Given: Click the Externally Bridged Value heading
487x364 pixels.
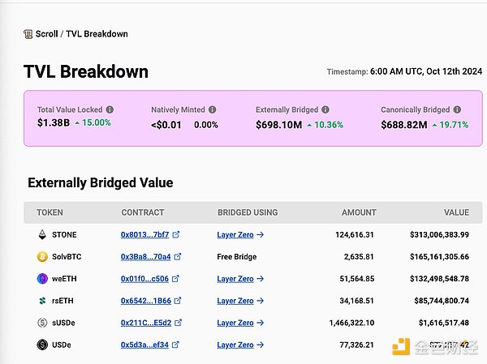Looking at the screenshot, I should tap(101, 182).
